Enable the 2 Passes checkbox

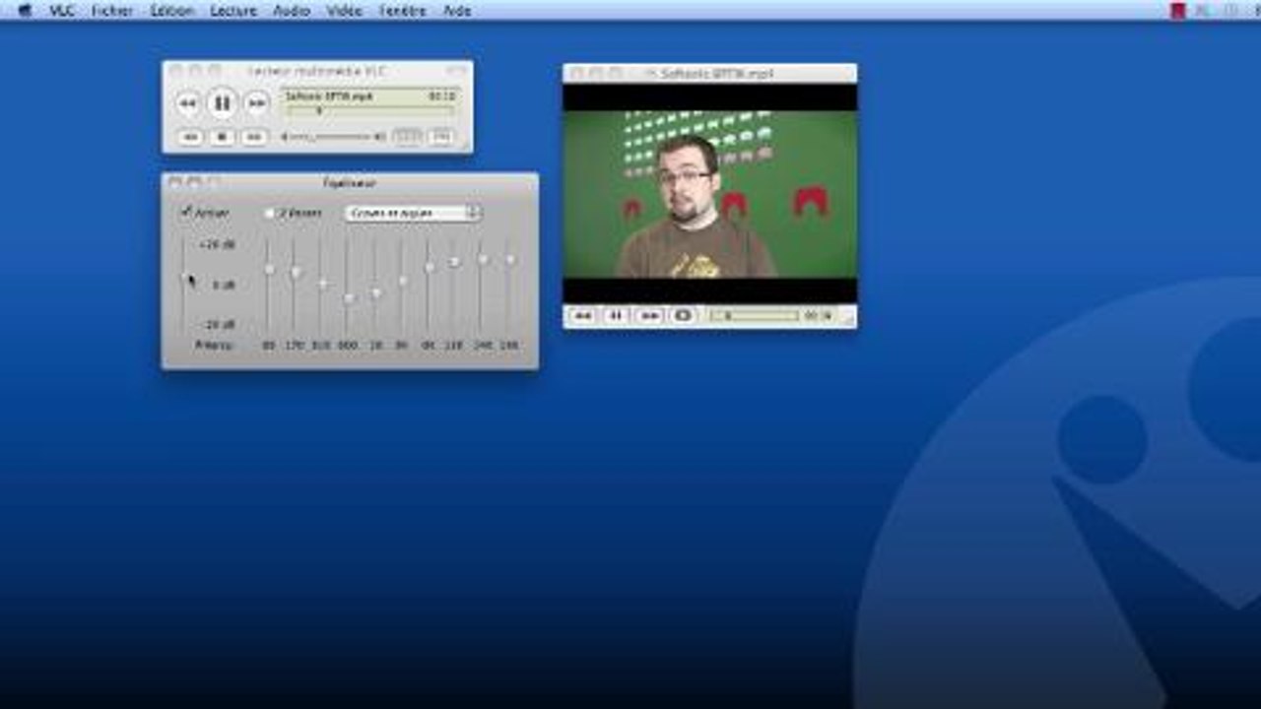point(269,213)
